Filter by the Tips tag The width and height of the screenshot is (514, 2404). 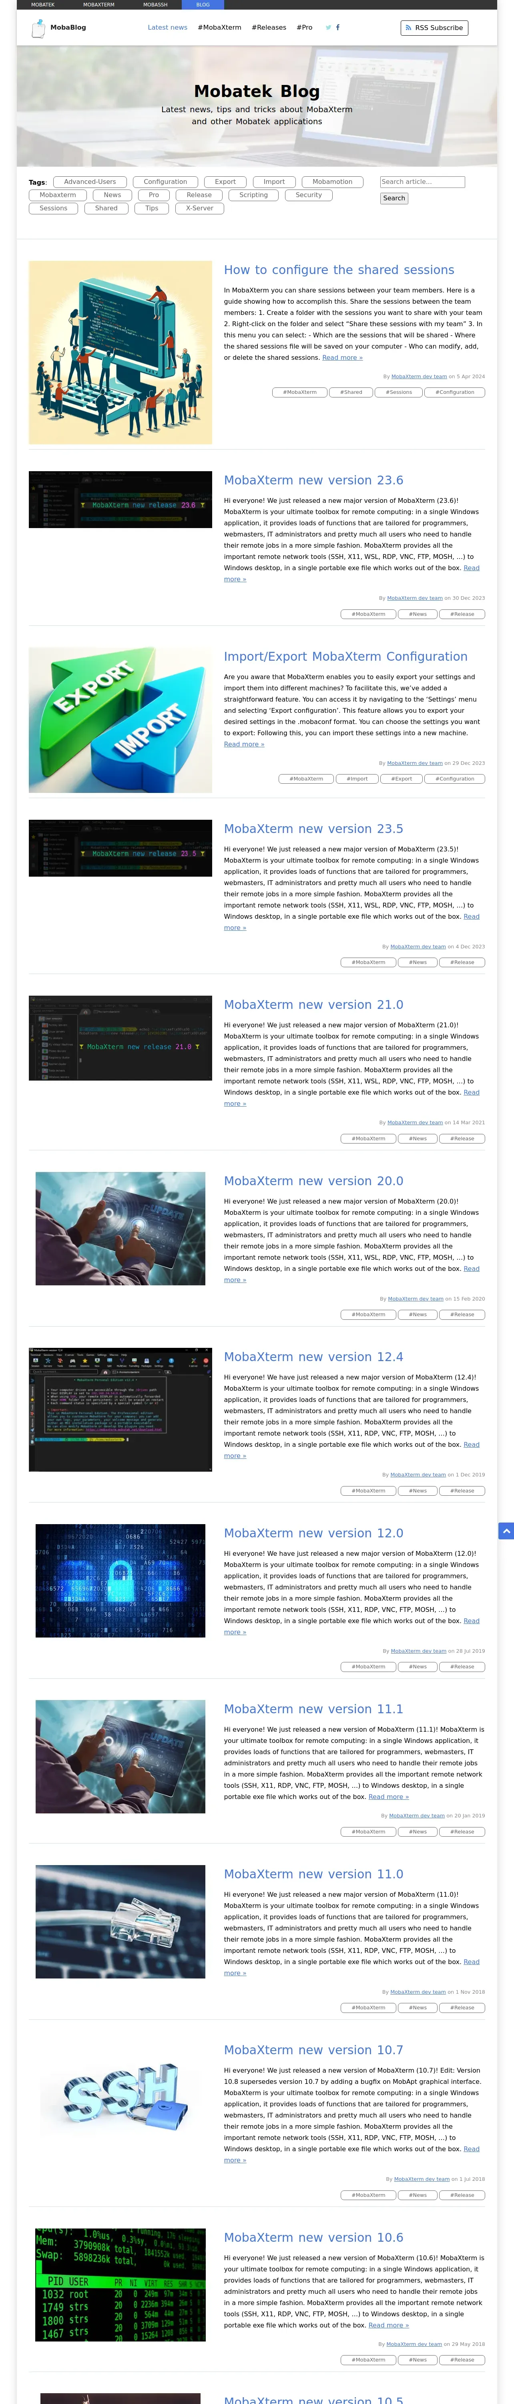click(151, 208)
